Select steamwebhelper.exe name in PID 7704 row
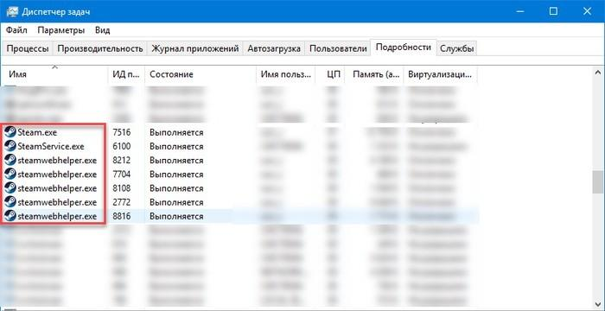The width and height of the screenshot is (605, 311). pos(57,174)
